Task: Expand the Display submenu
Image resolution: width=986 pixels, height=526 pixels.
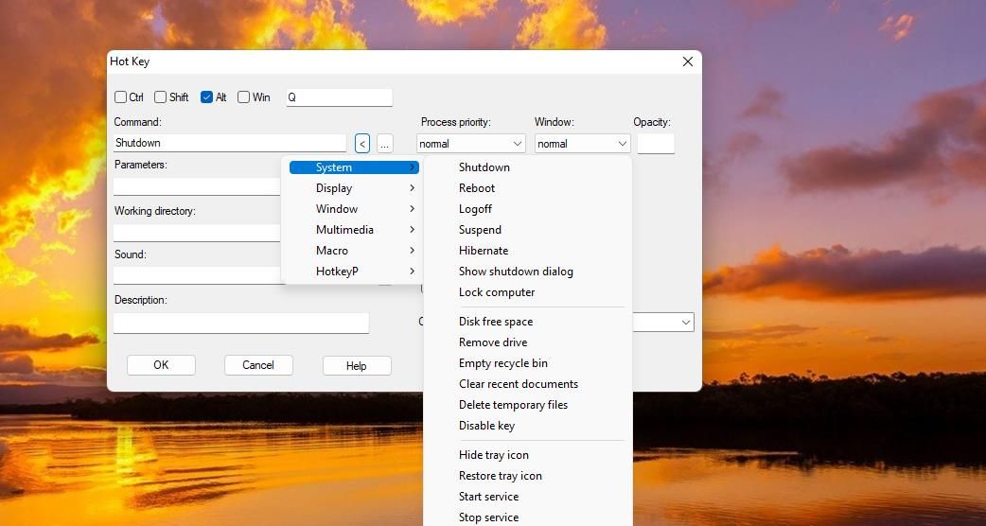Action: (x=352, y=188)
